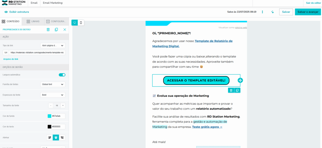Open the three-dot more options menu
This screenshot has height=148, width=322.
point(263,12)
